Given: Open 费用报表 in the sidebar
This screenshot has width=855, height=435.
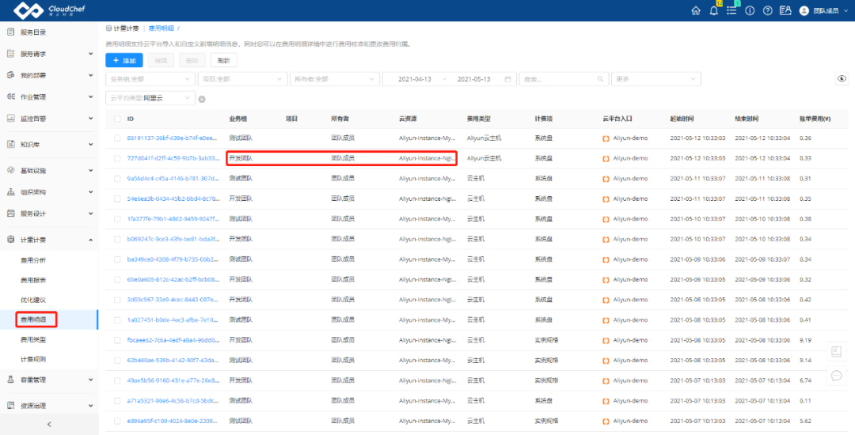Looking at the screenshot, I should click(x=33, y=280).
